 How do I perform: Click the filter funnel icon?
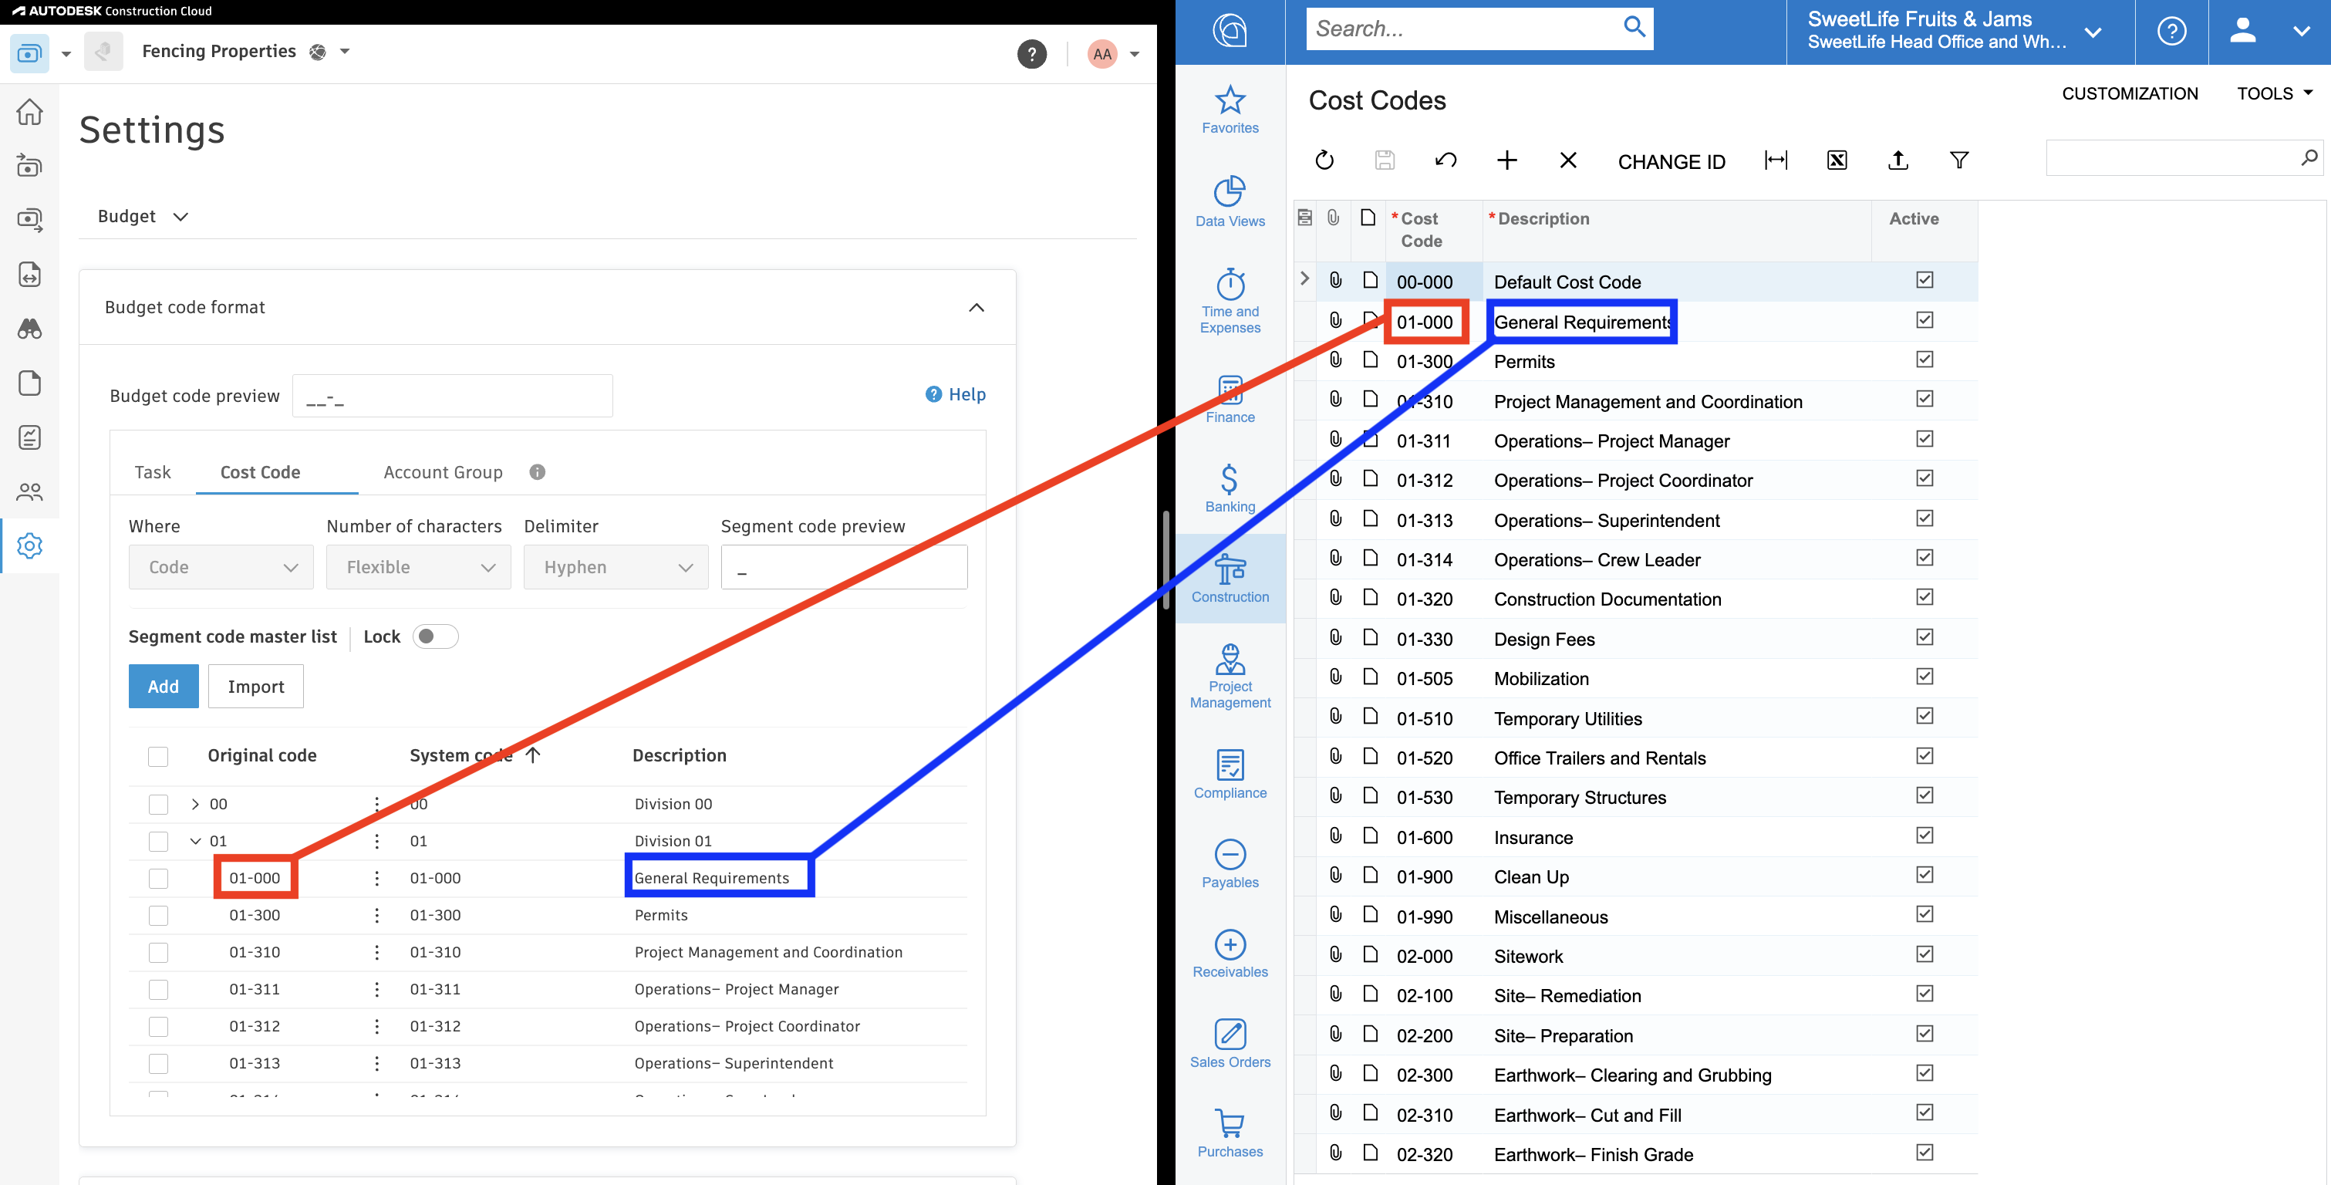(x=1958, y=160)
